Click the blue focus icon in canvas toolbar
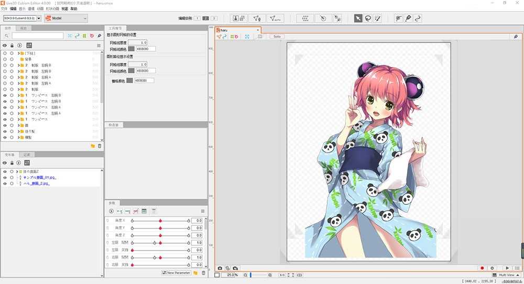The image size is (524, 284). click(x=247, y=37)
